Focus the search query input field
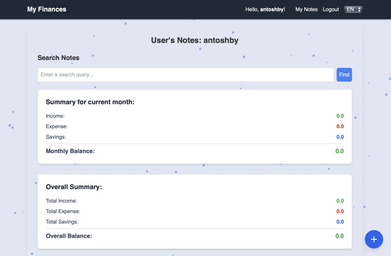The height and width of the screenshot is (256, 391). pyautogui.click(x=186, y=75)
